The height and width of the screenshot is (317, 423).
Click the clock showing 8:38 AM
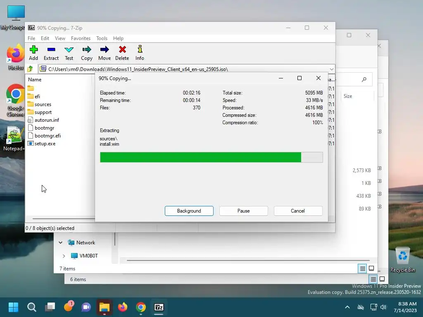coord(406,307)
